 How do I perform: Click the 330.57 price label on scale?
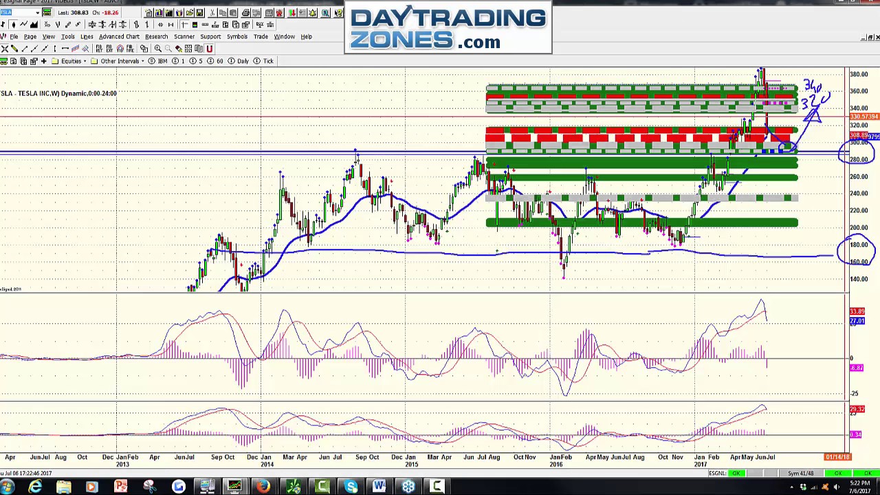tap(863, 117)
